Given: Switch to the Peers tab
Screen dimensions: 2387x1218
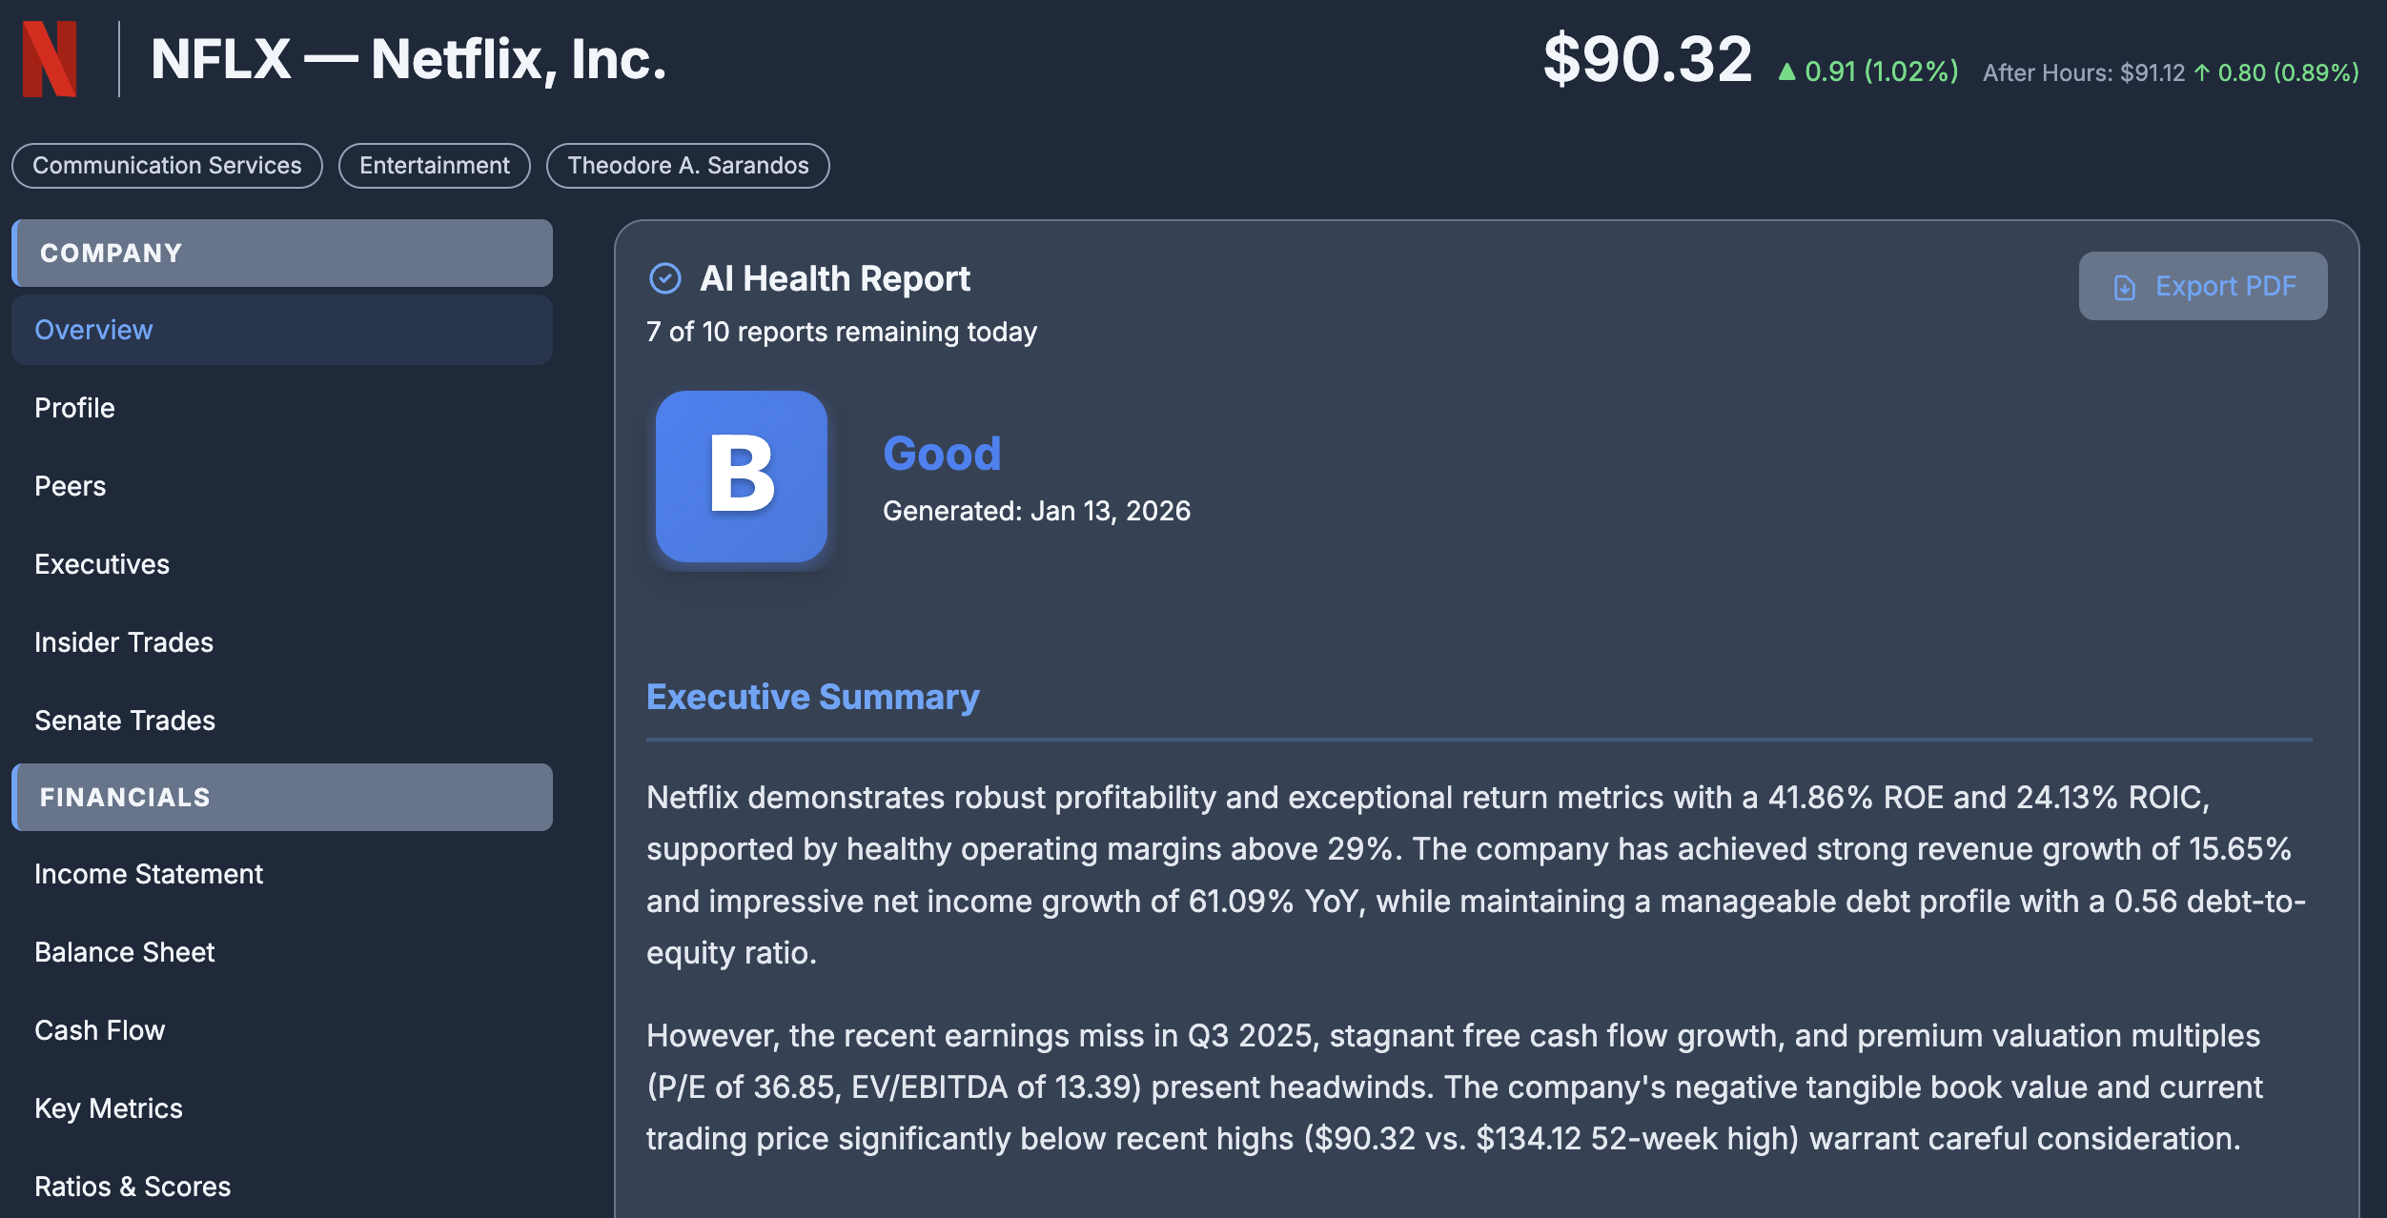Looking at the screenshot, I should point(70,486).
